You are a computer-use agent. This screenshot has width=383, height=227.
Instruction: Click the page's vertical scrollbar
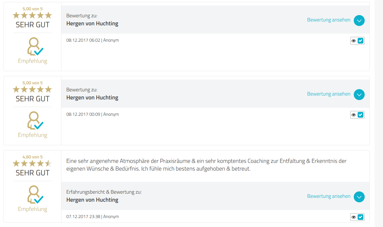coord(379,113)
